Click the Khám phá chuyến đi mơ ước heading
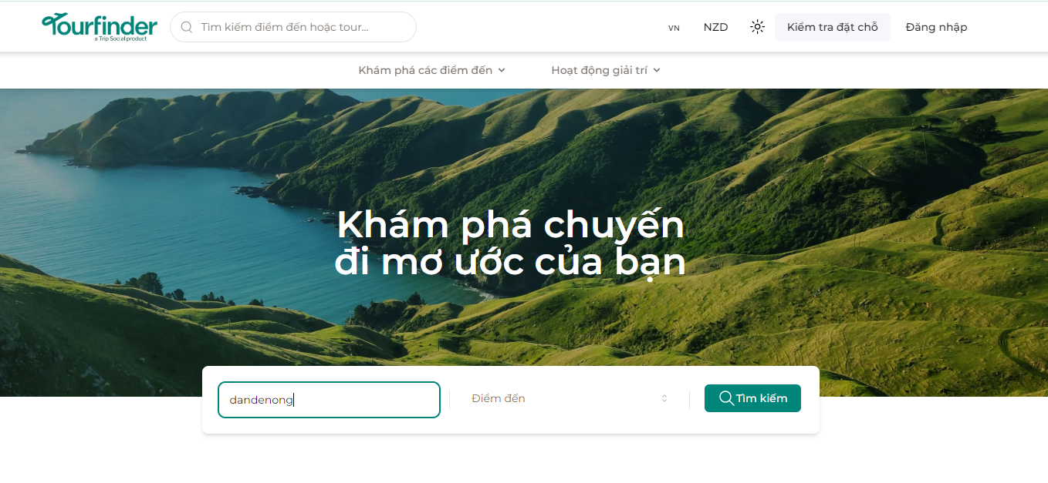This screenshot has width=1048, height=483. (x=510, y=243)
